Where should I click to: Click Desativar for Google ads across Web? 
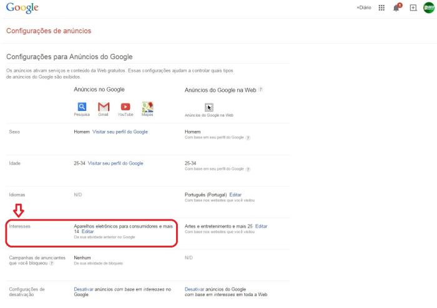[195, 289]
